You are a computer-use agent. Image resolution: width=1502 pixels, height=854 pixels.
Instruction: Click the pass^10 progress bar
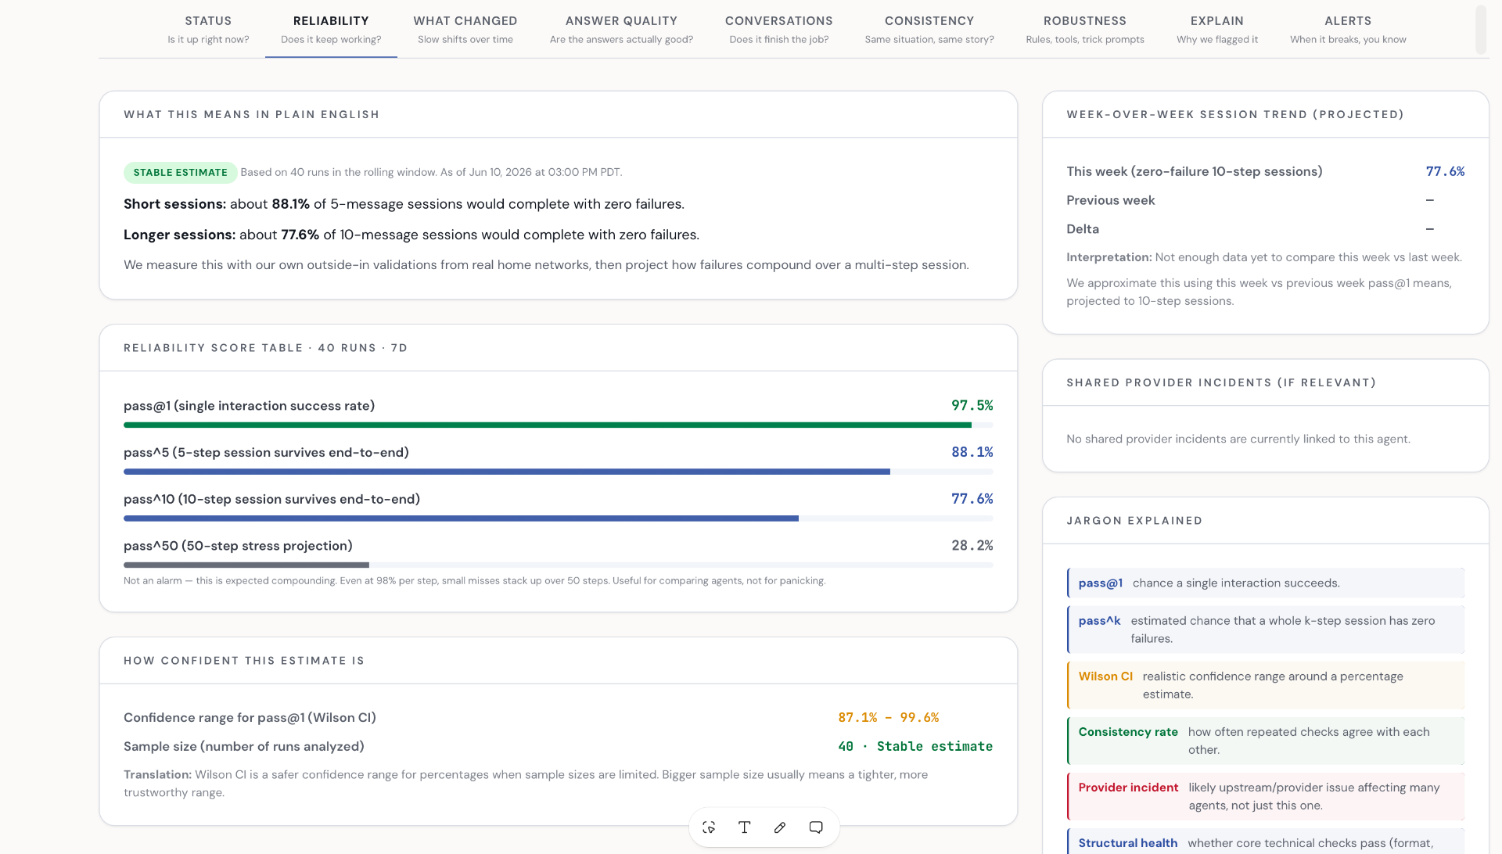(x=559, y=518)
